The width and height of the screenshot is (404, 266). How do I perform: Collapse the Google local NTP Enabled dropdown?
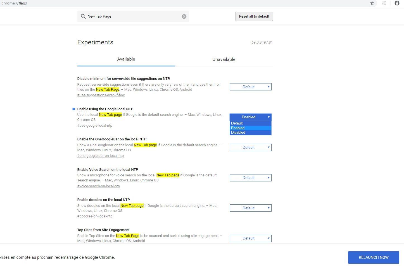(x=250, y=117)
